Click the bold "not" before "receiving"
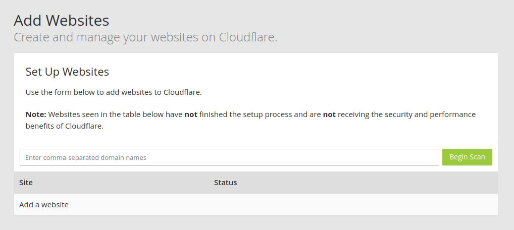The image size is (514, 230). [329, 114]
